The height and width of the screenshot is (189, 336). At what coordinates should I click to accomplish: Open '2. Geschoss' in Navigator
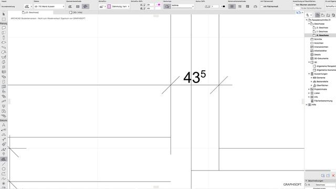pos(322,28)
